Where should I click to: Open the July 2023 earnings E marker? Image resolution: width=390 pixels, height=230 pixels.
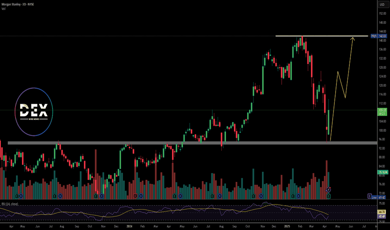[55, 196]
